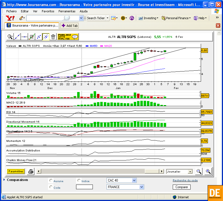Click the Accumulation Distribution label
Viewport: 223px width, 201px height.
pos(23,151)
